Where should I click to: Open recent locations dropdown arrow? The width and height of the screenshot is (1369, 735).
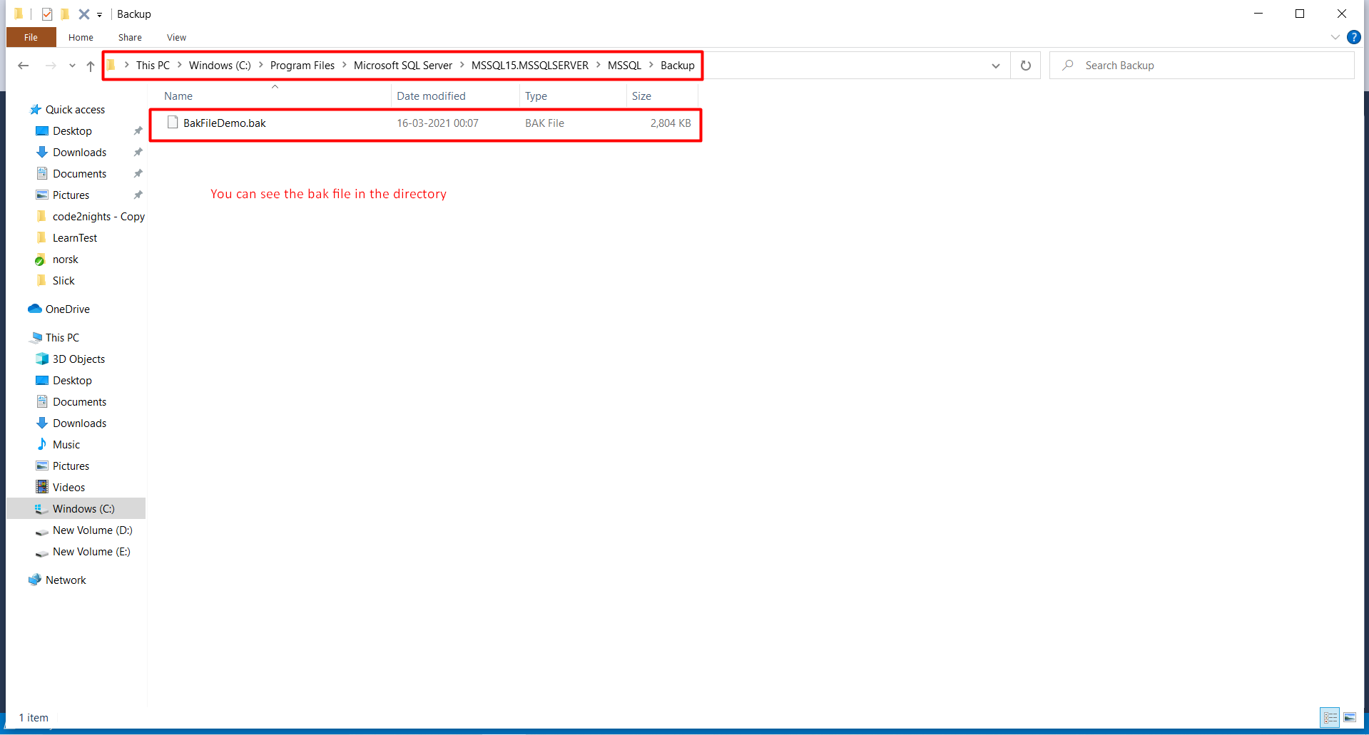72,66
